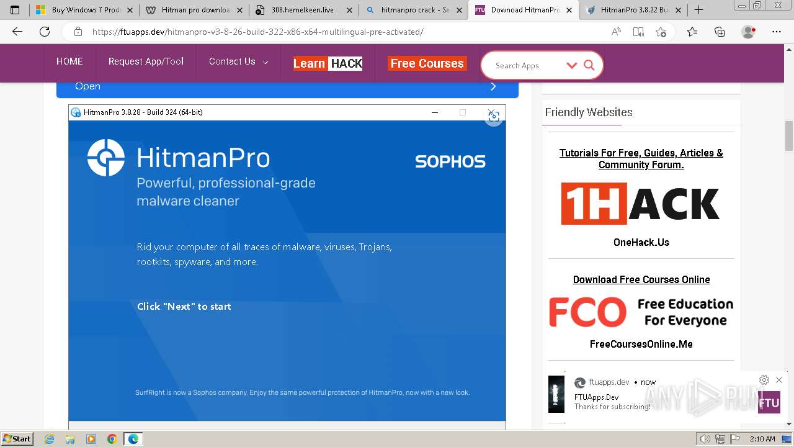View site information lock icon

(78, 32)
